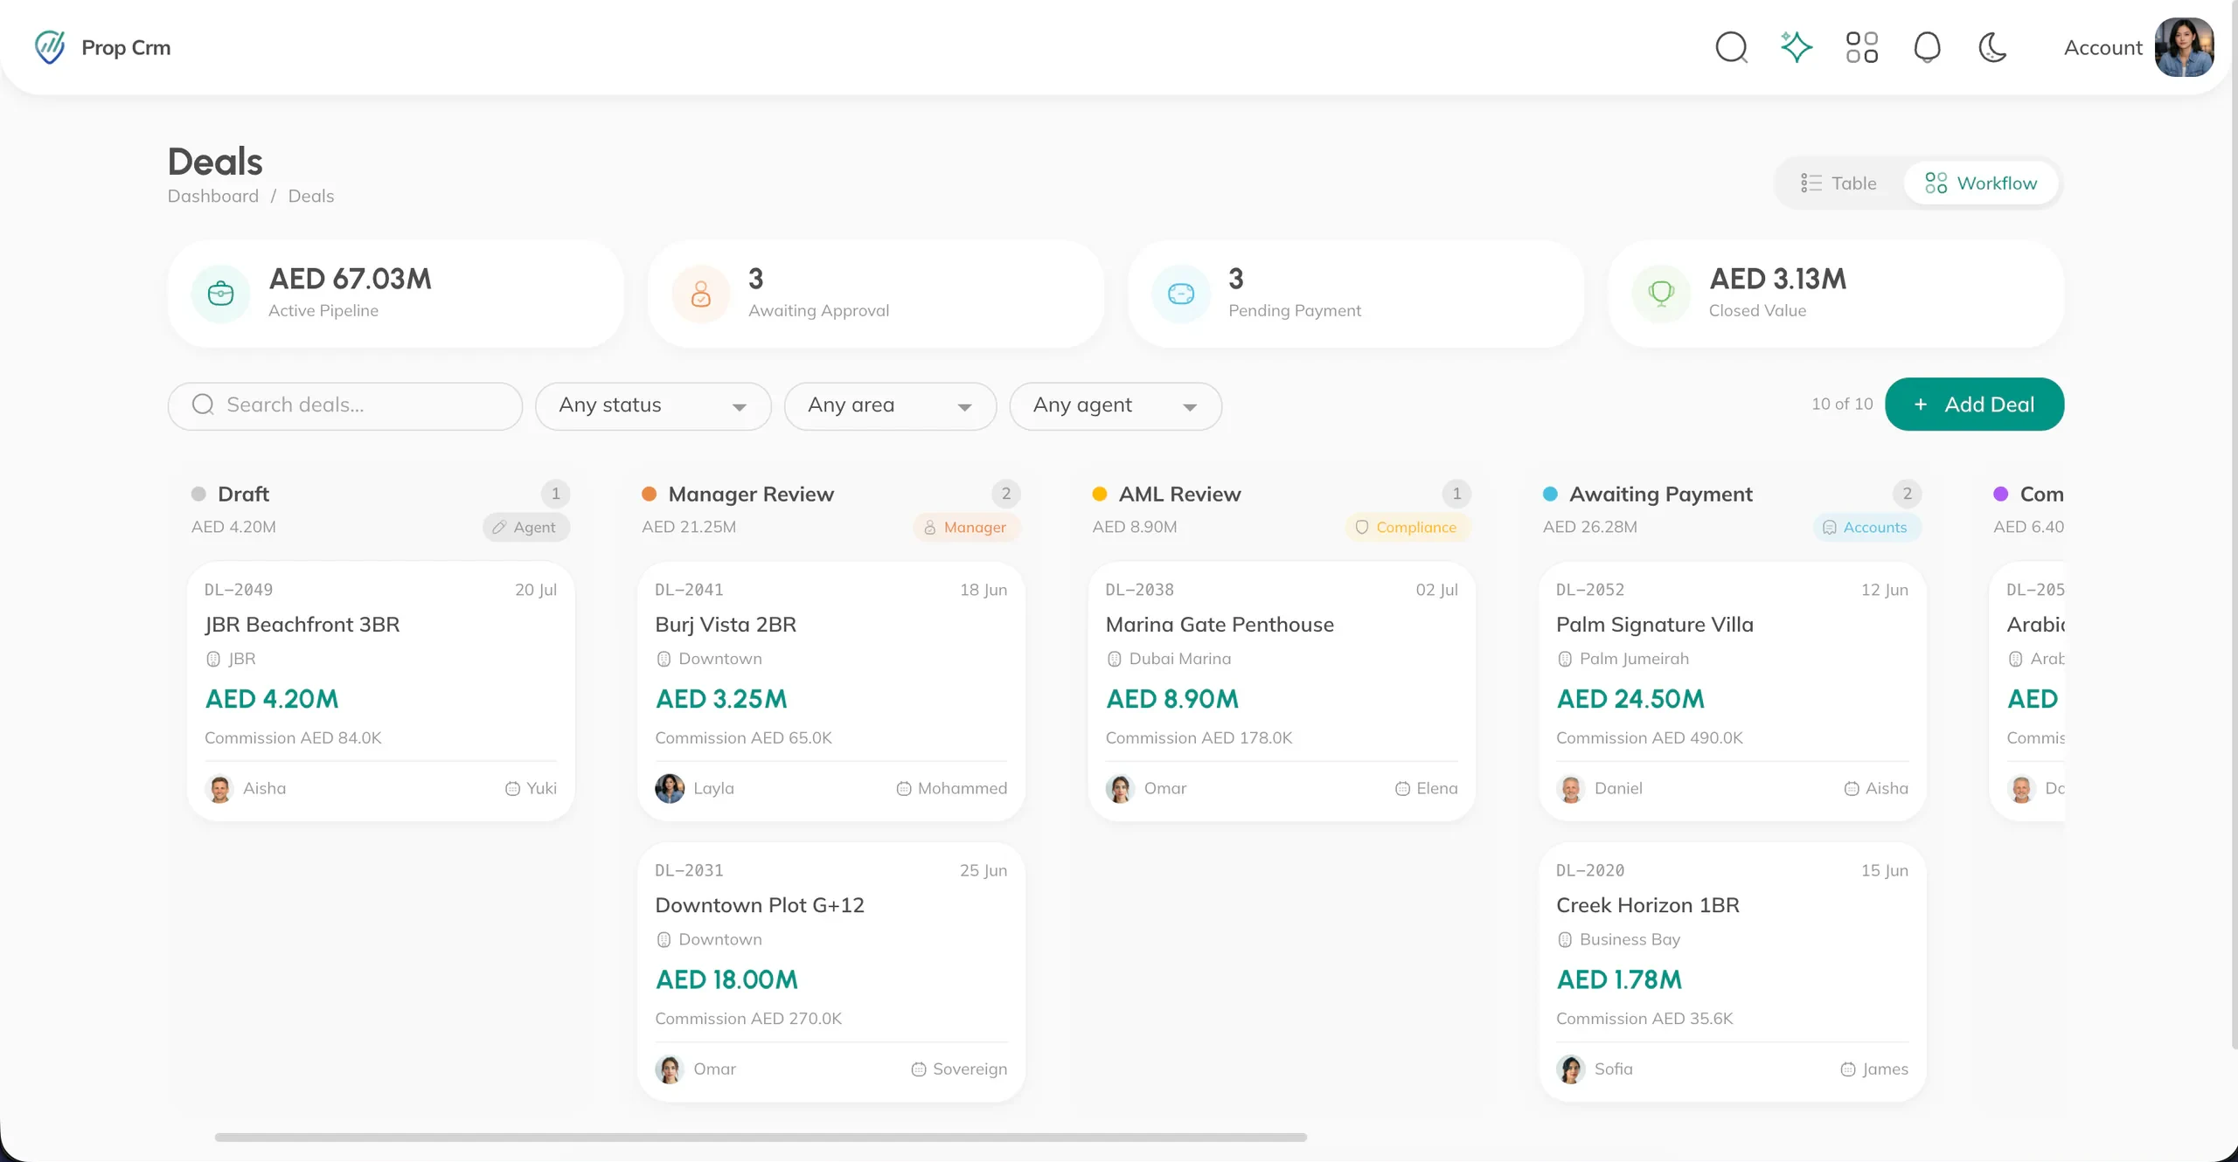Open the Creek Horizon 1BR deal
The height and width of the screenshot is (1162, 2238).
tap(1732, 972)
